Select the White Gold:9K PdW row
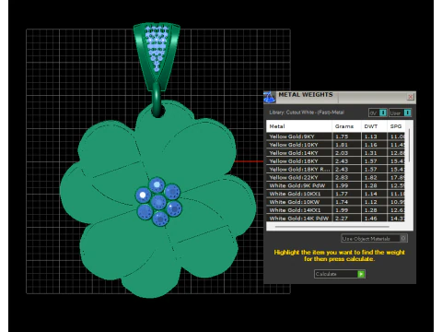Image resolution: width=442 pixels, height=332 pixels. click(336, 185)
